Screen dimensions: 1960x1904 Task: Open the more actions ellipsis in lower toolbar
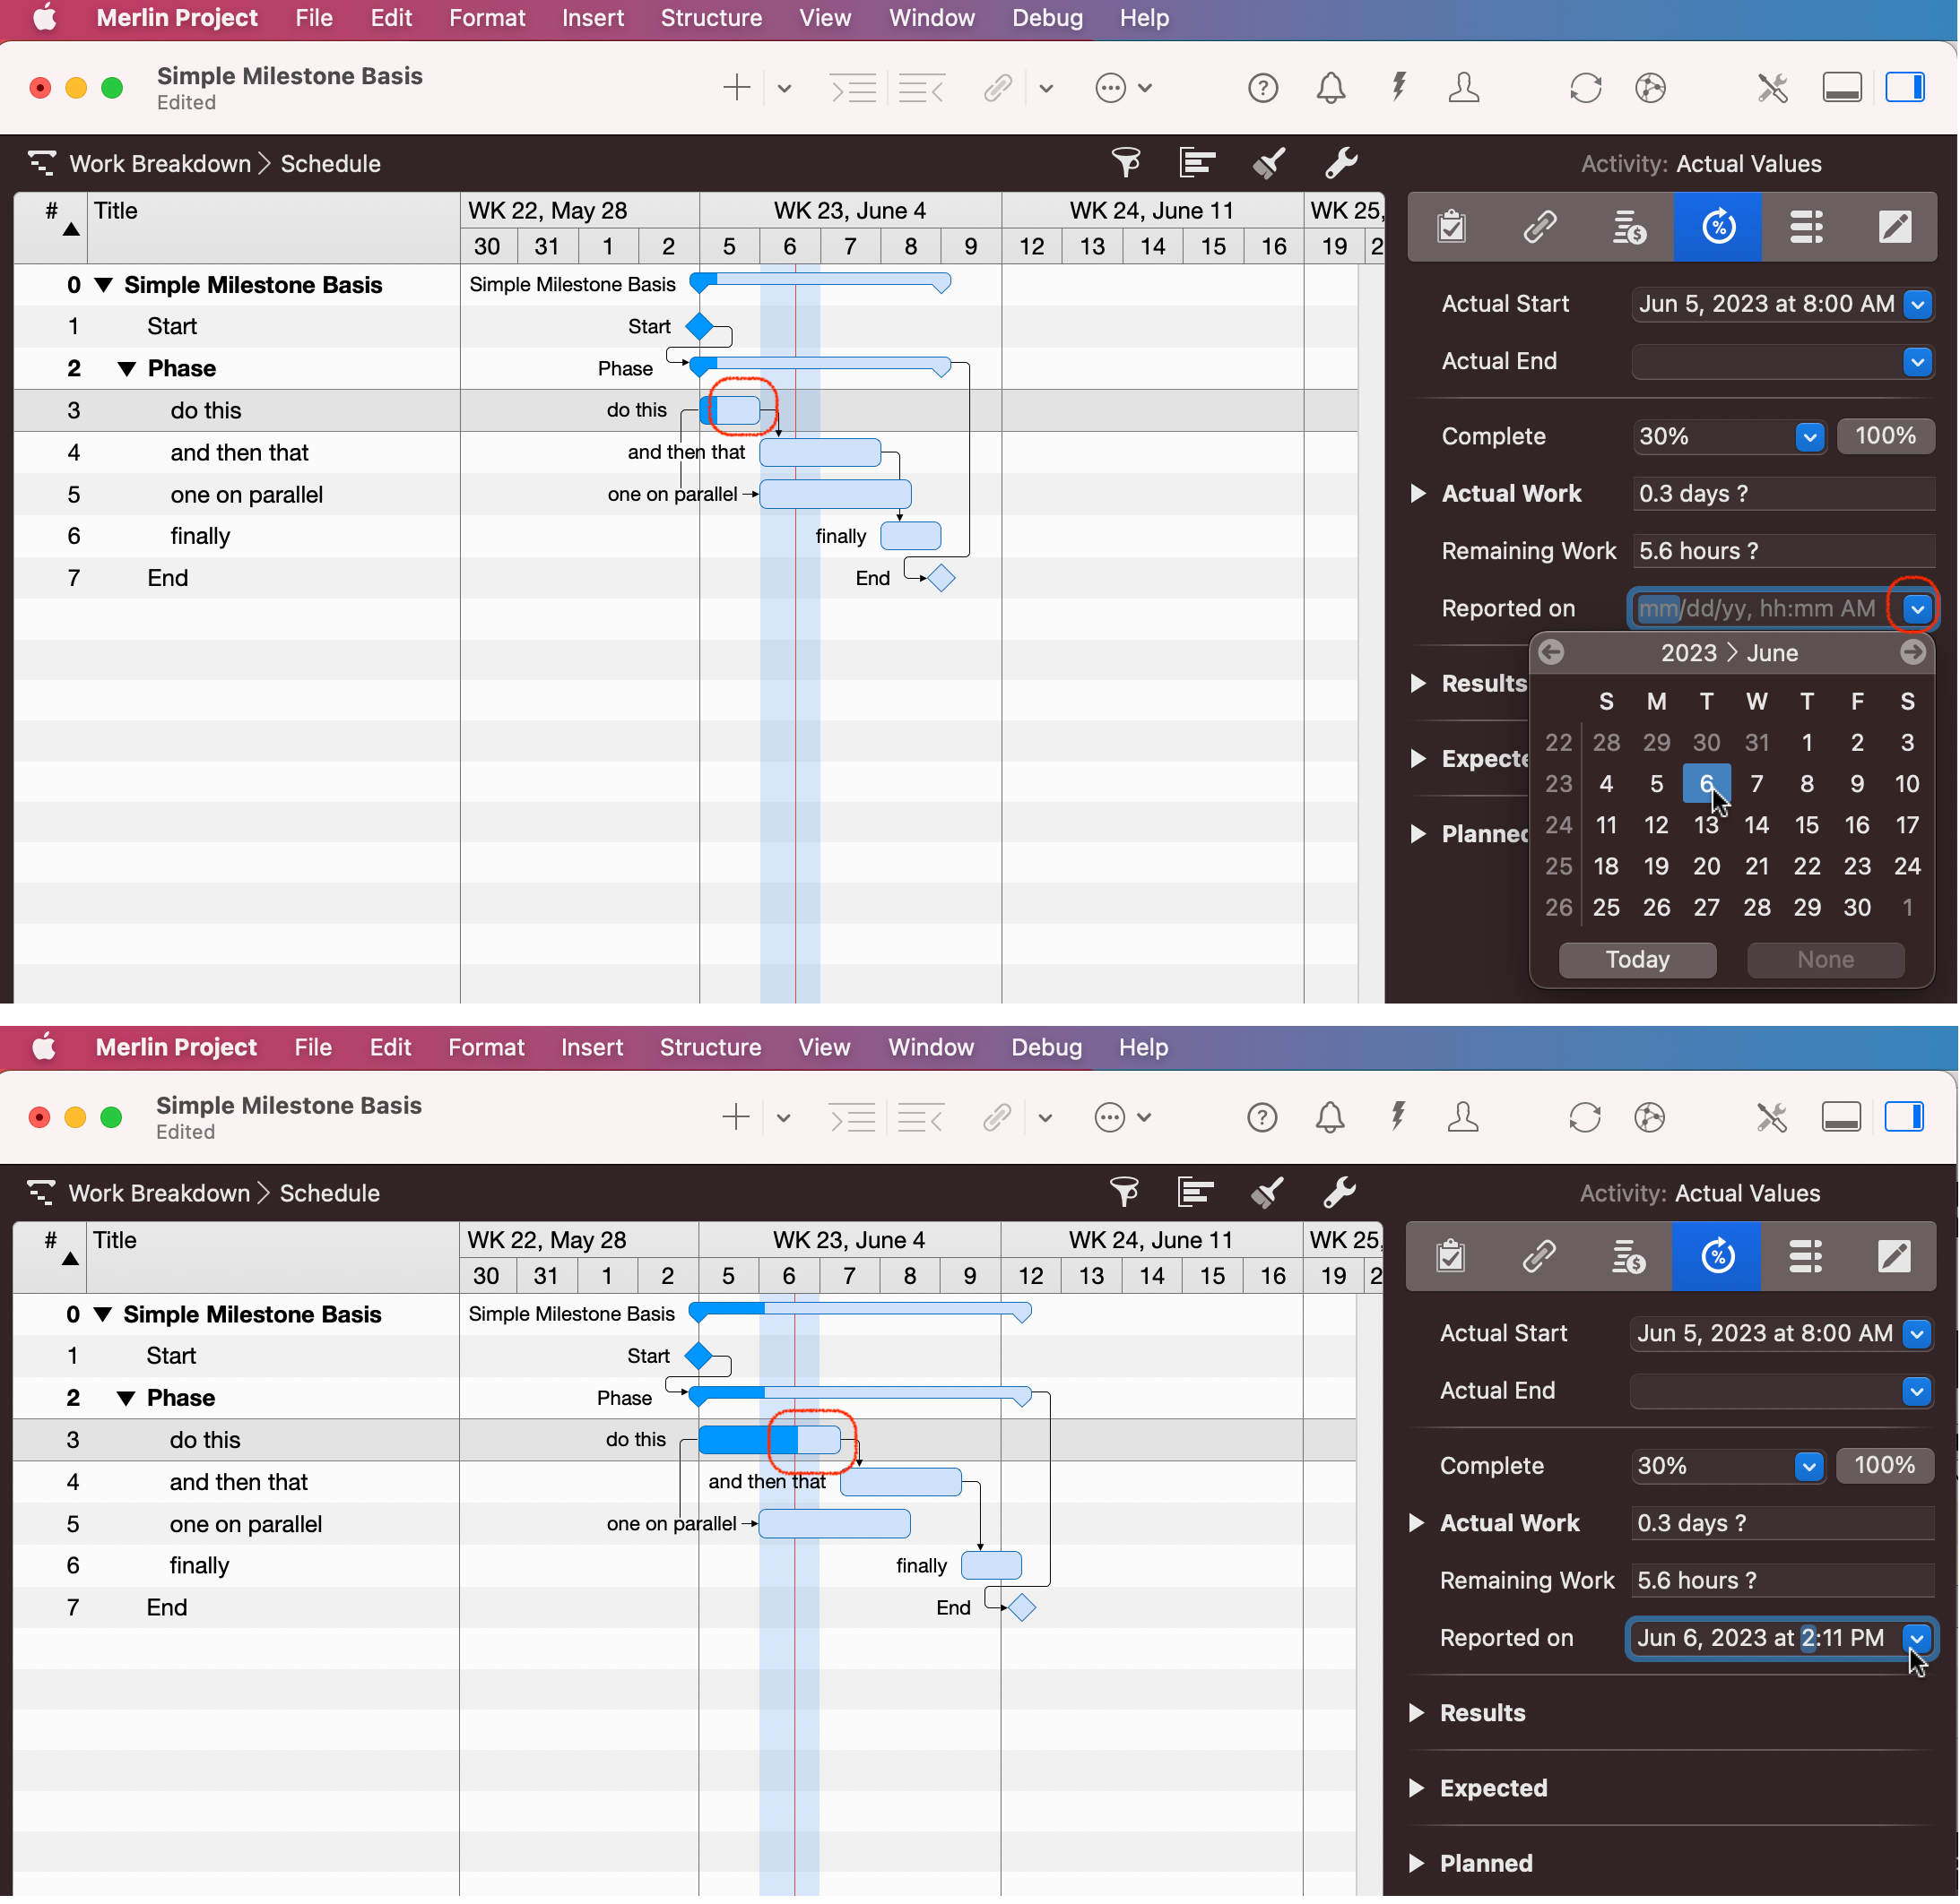click(1111, 1118)
